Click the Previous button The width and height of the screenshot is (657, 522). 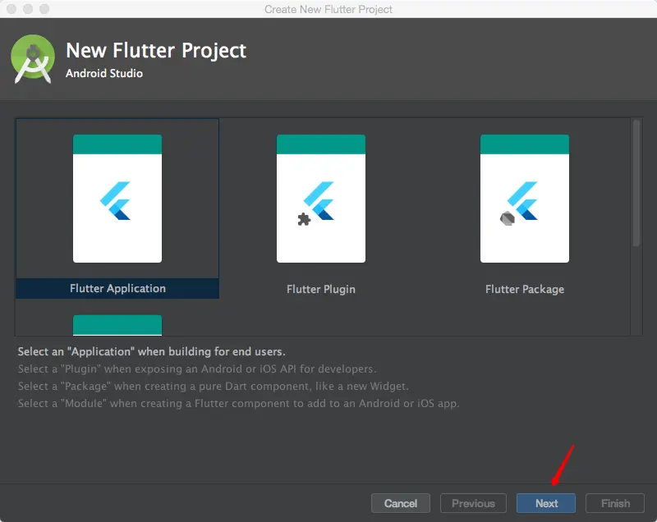pyautogui.click(x=473, y=503)
